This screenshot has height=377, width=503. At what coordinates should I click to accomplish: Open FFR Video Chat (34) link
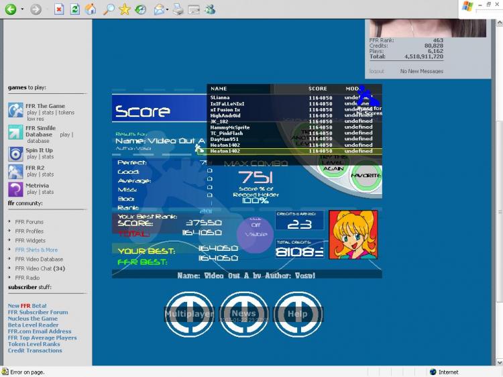40,268
